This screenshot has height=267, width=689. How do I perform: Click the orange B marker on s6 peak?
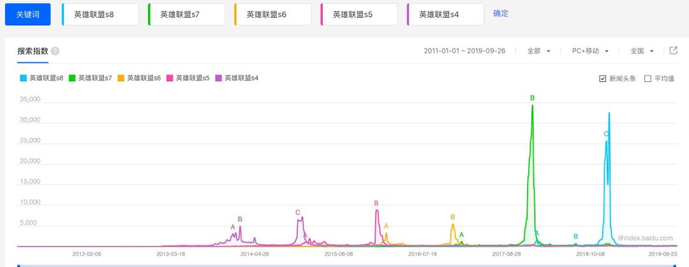(452, 217)
